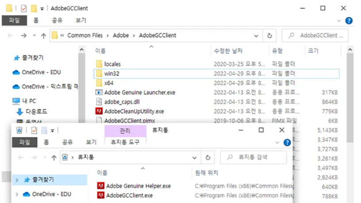Image resolution: width=361 pixels, height=203 pixels.
Task: Open the 홈 tab in AdobeGCClient window
Action: 36,20
